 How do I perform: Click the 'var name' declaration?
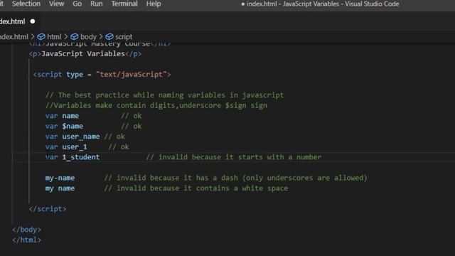coord(62,116)
